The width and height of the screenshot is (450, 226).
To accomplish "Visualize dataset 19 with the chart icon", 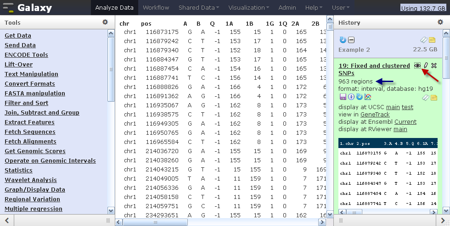I will point(368,97).
